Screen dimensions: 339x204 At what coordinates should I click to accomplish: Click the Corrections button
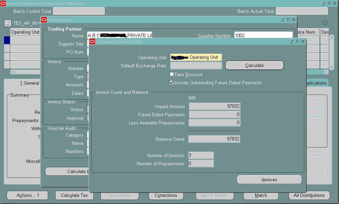coord(166,195)
